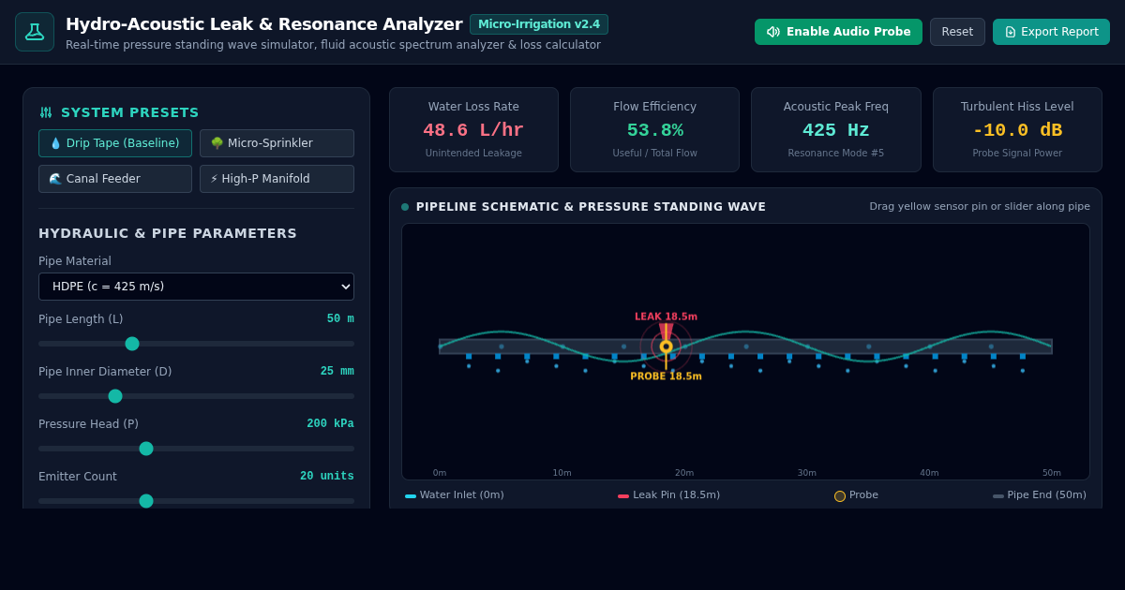Click the -10.0 dB hiss level value
The width and height of the screenshot is (1125, 590).
(x=1017, y=130)
